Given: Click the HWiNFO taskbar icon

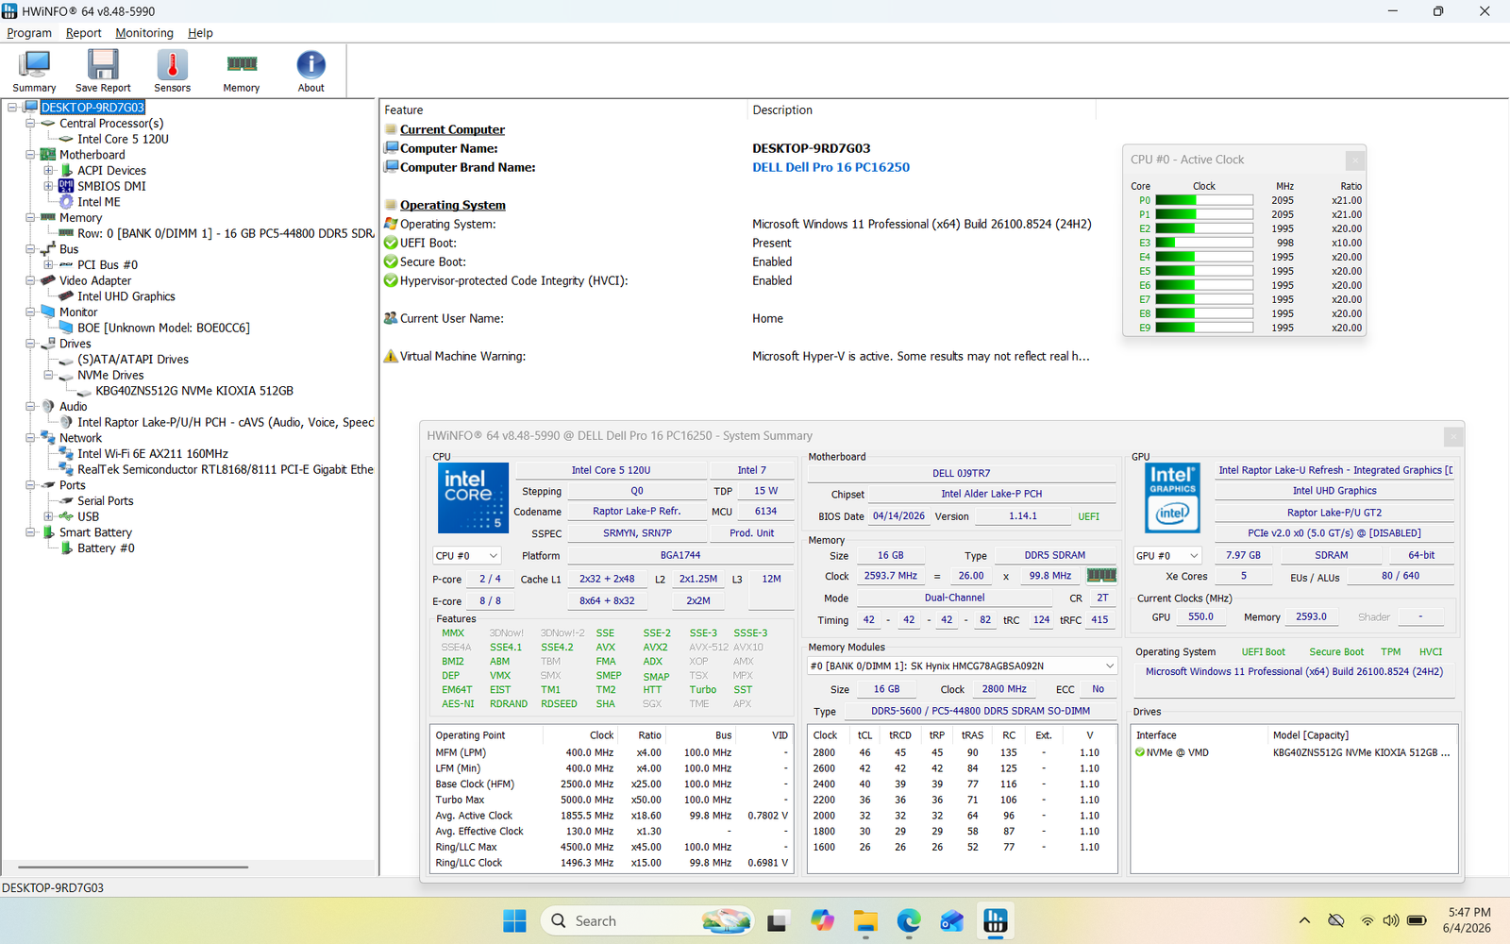Looking at the screenshot, I should click(996, 920).
